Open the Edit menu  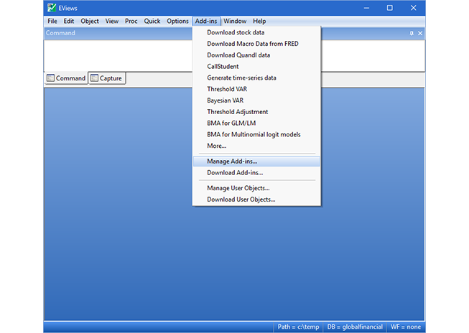point(68,22)
